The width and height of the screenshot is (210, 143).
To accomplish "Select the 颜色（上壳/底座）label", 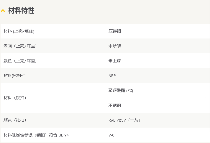I will [20, 61].
